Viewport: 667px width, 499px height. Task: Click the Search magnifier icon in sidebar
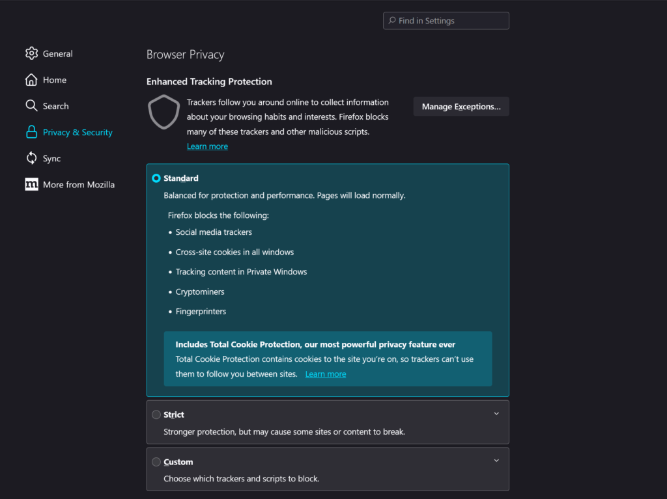click(31, 106)
